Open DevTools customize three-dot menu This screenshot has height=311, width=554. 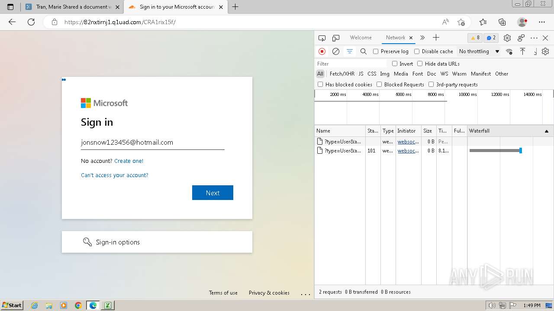[x=534, y=38]
